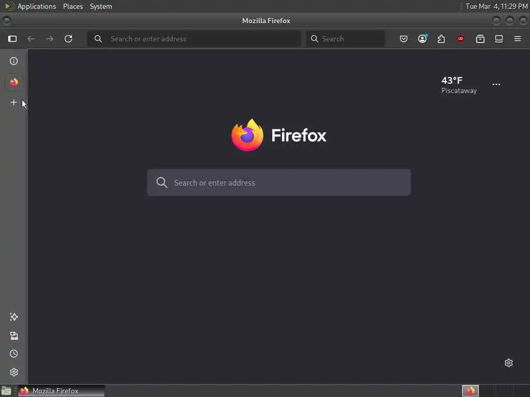Personalize new tab with gear icon
The image size is (530, 397).
click(x=509, y=363)
